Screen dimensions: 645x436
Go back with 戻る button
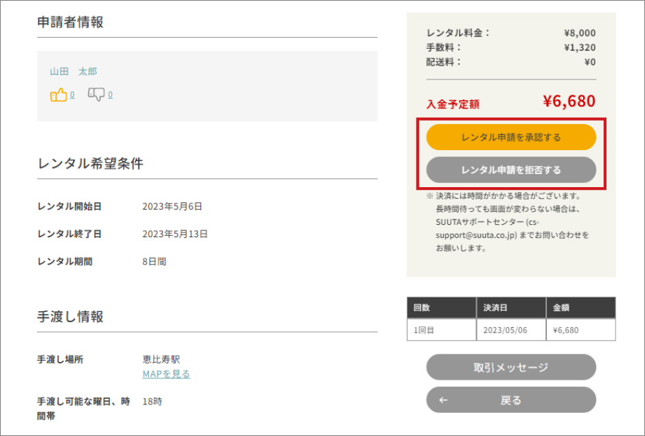pos(511,400)
